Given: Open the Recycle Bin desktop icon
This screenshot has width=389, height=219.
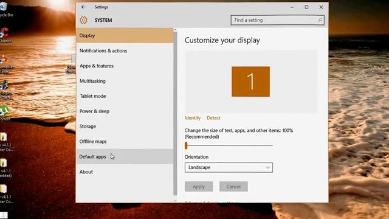Looking at the screenshot, I should [5, 9].
